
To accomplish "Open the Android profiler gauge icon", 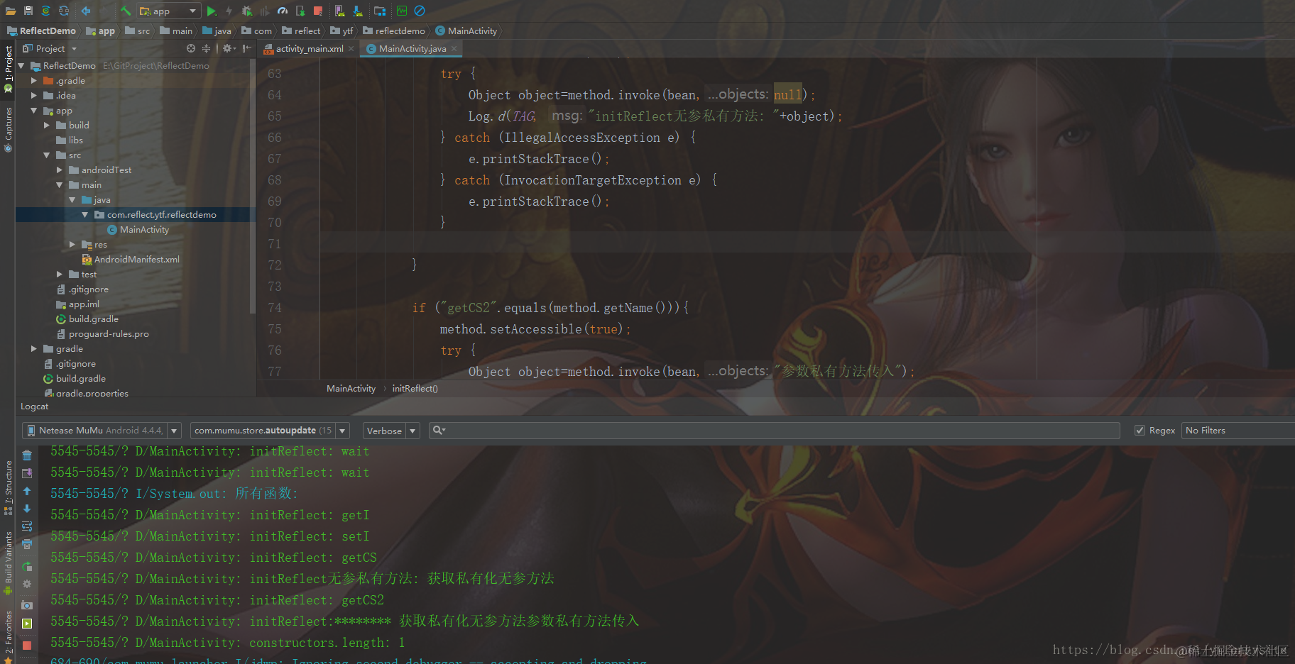I will [283, 11].
